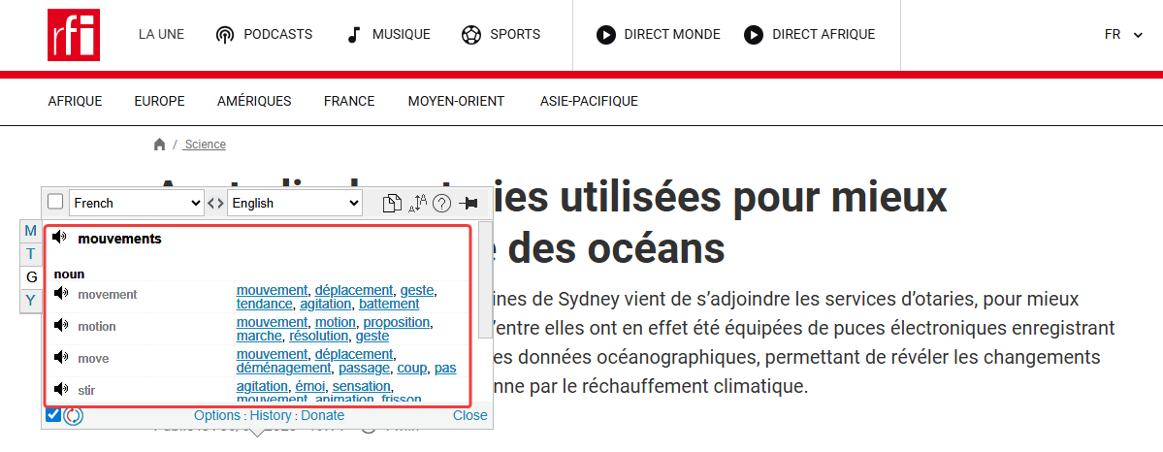Uncheck the checkbox in the popup's bottom-left corner

coord(53,415)
